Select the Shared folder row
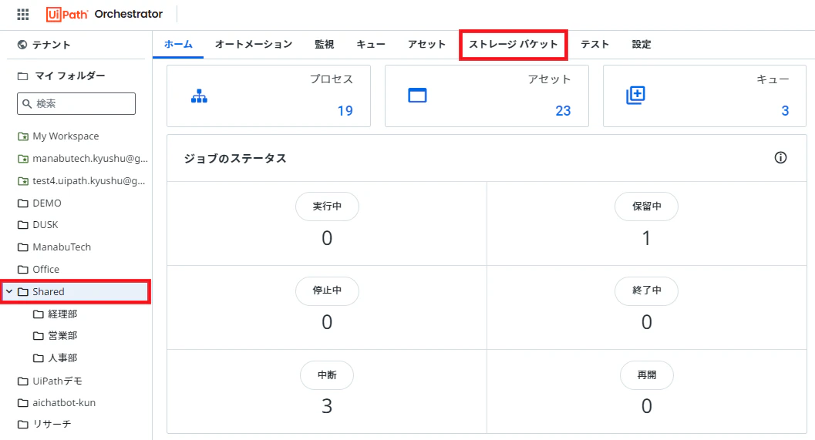815x440 pixels. [76, 291]
